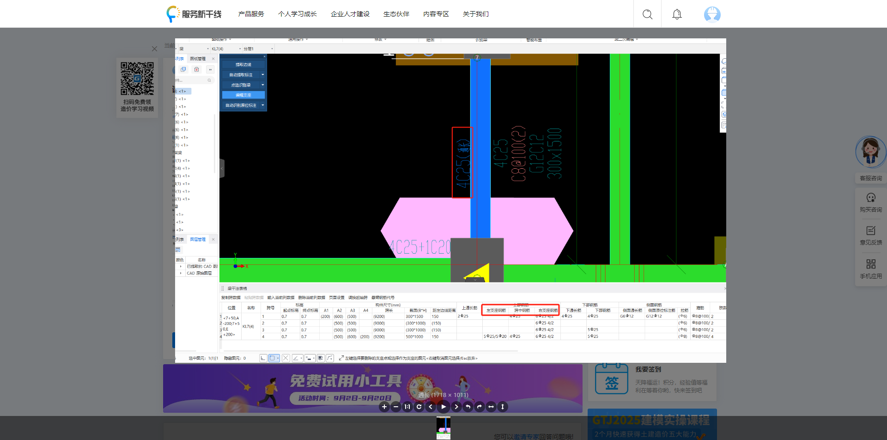Viewport: 887px width, 440px height.
Task: Open 我要签到 sign-in link
Action: point(648,369)
